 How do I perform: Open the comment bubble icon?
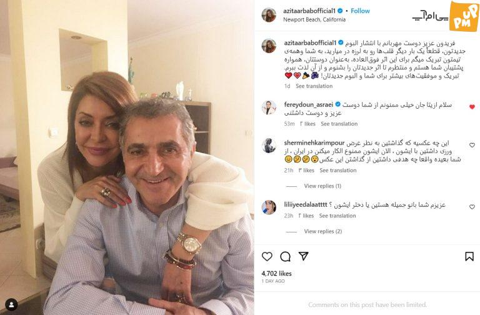tap(285, 256)
